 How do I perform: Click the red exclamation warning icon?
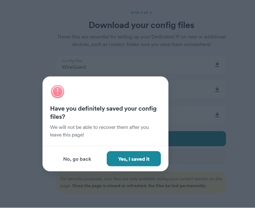point(58,91)
